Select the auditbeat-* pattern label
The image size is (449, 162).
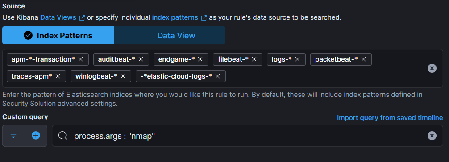pos(116,59)
